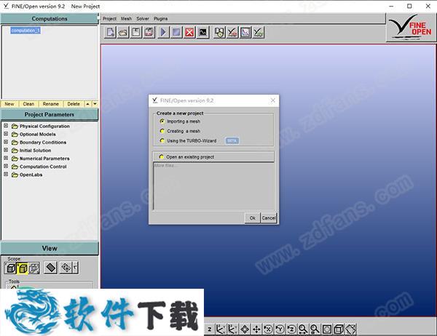437x336 pixels.
Task: Click the New Project toolbar icon
Action: point(110,32)
